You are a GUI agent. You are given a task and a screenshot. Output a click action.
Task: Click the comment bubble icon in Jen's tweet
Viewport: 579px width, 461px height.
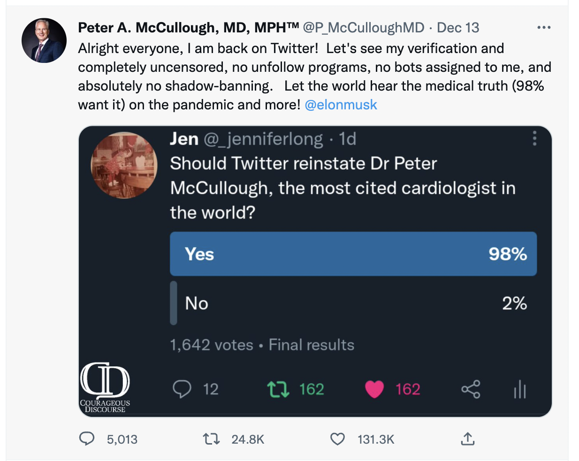182,389
